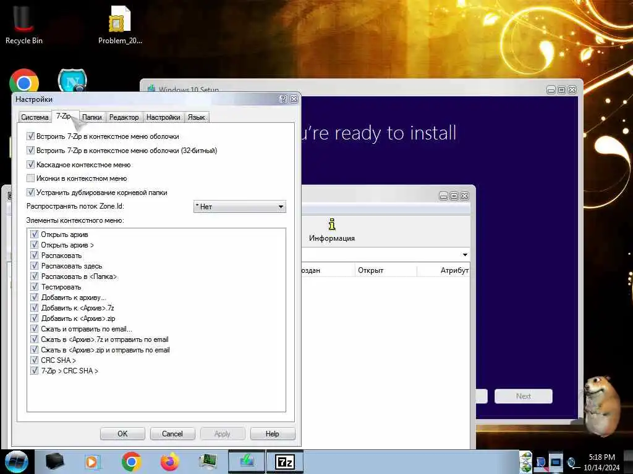Image resolution: width=633 pixels, height=474 pixels.
Task: Switch to the Язык tab
Action: [197, 117]
